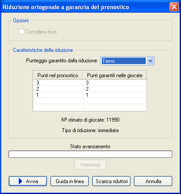The image size is (181, 194).
Task: Open the Punteggio garantito dropdown arrow
Action: (x=150, y=61)
